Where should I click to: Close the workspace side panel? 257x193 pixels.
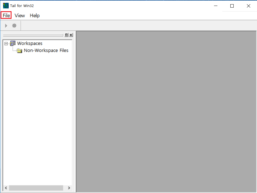tap(71, 35)
